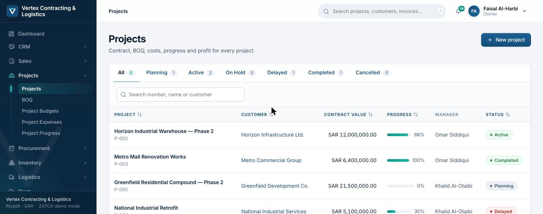The height and width of the screenshot is (214, 543).
Task: Open notifications bell with 14 badge
Action: [x=459, y=11]
